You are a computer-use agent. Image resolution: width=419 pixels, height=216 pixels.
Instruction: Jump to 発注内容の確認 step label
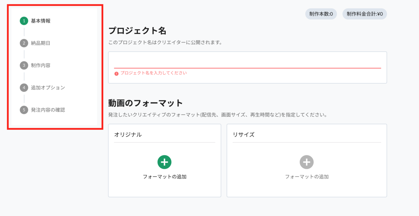point(48,110)
